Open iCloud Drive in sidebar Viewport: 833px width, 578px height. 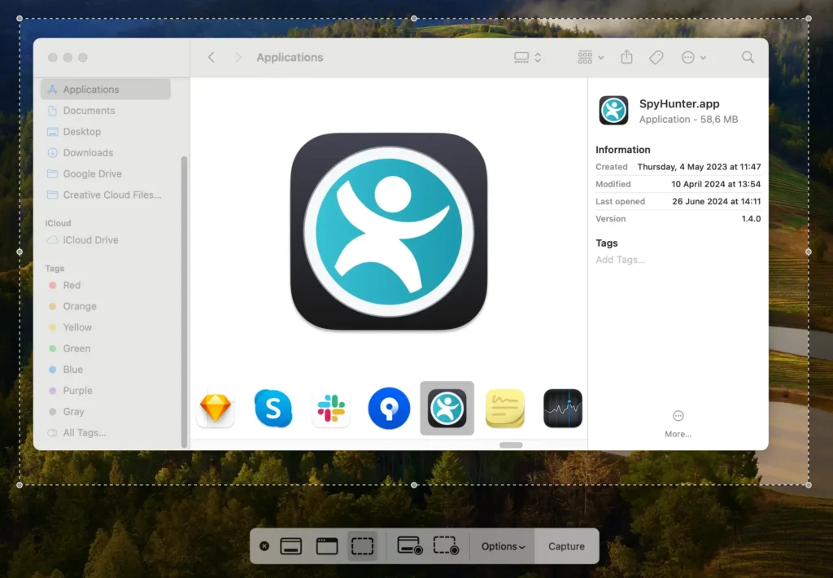(106, 240)
